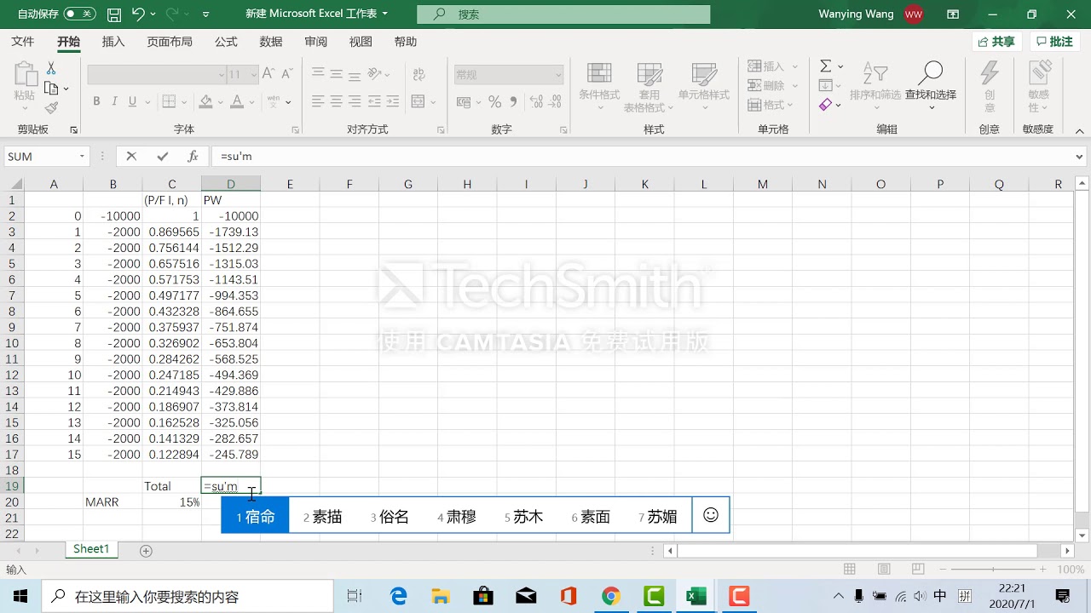
Task: Switch to the 数据 ribbon tab
Action: pos(271,42)
